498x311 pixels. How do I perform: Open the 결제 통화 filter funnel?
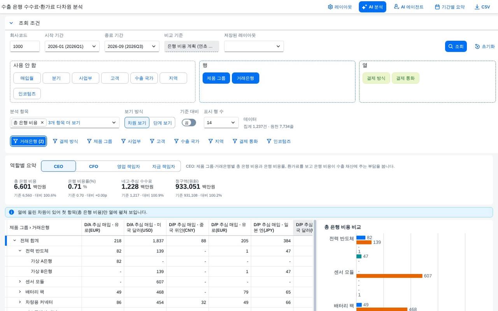(x=245, y=141)
